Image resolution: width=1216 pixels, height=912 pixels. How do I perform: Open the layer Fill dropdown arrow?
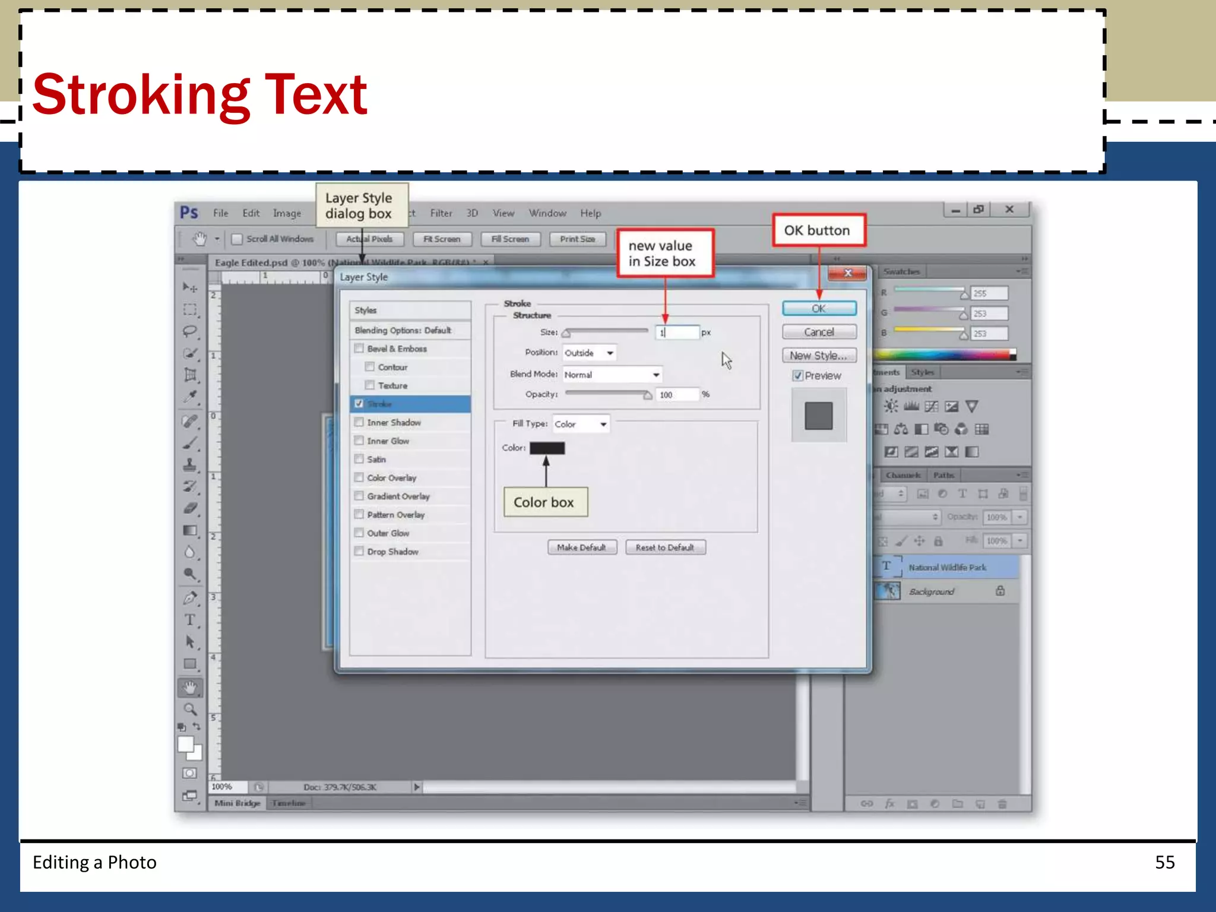point(1020,541)
